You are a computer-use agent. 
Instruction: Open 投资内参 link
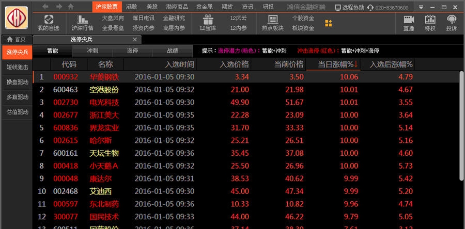coord(144,28)
